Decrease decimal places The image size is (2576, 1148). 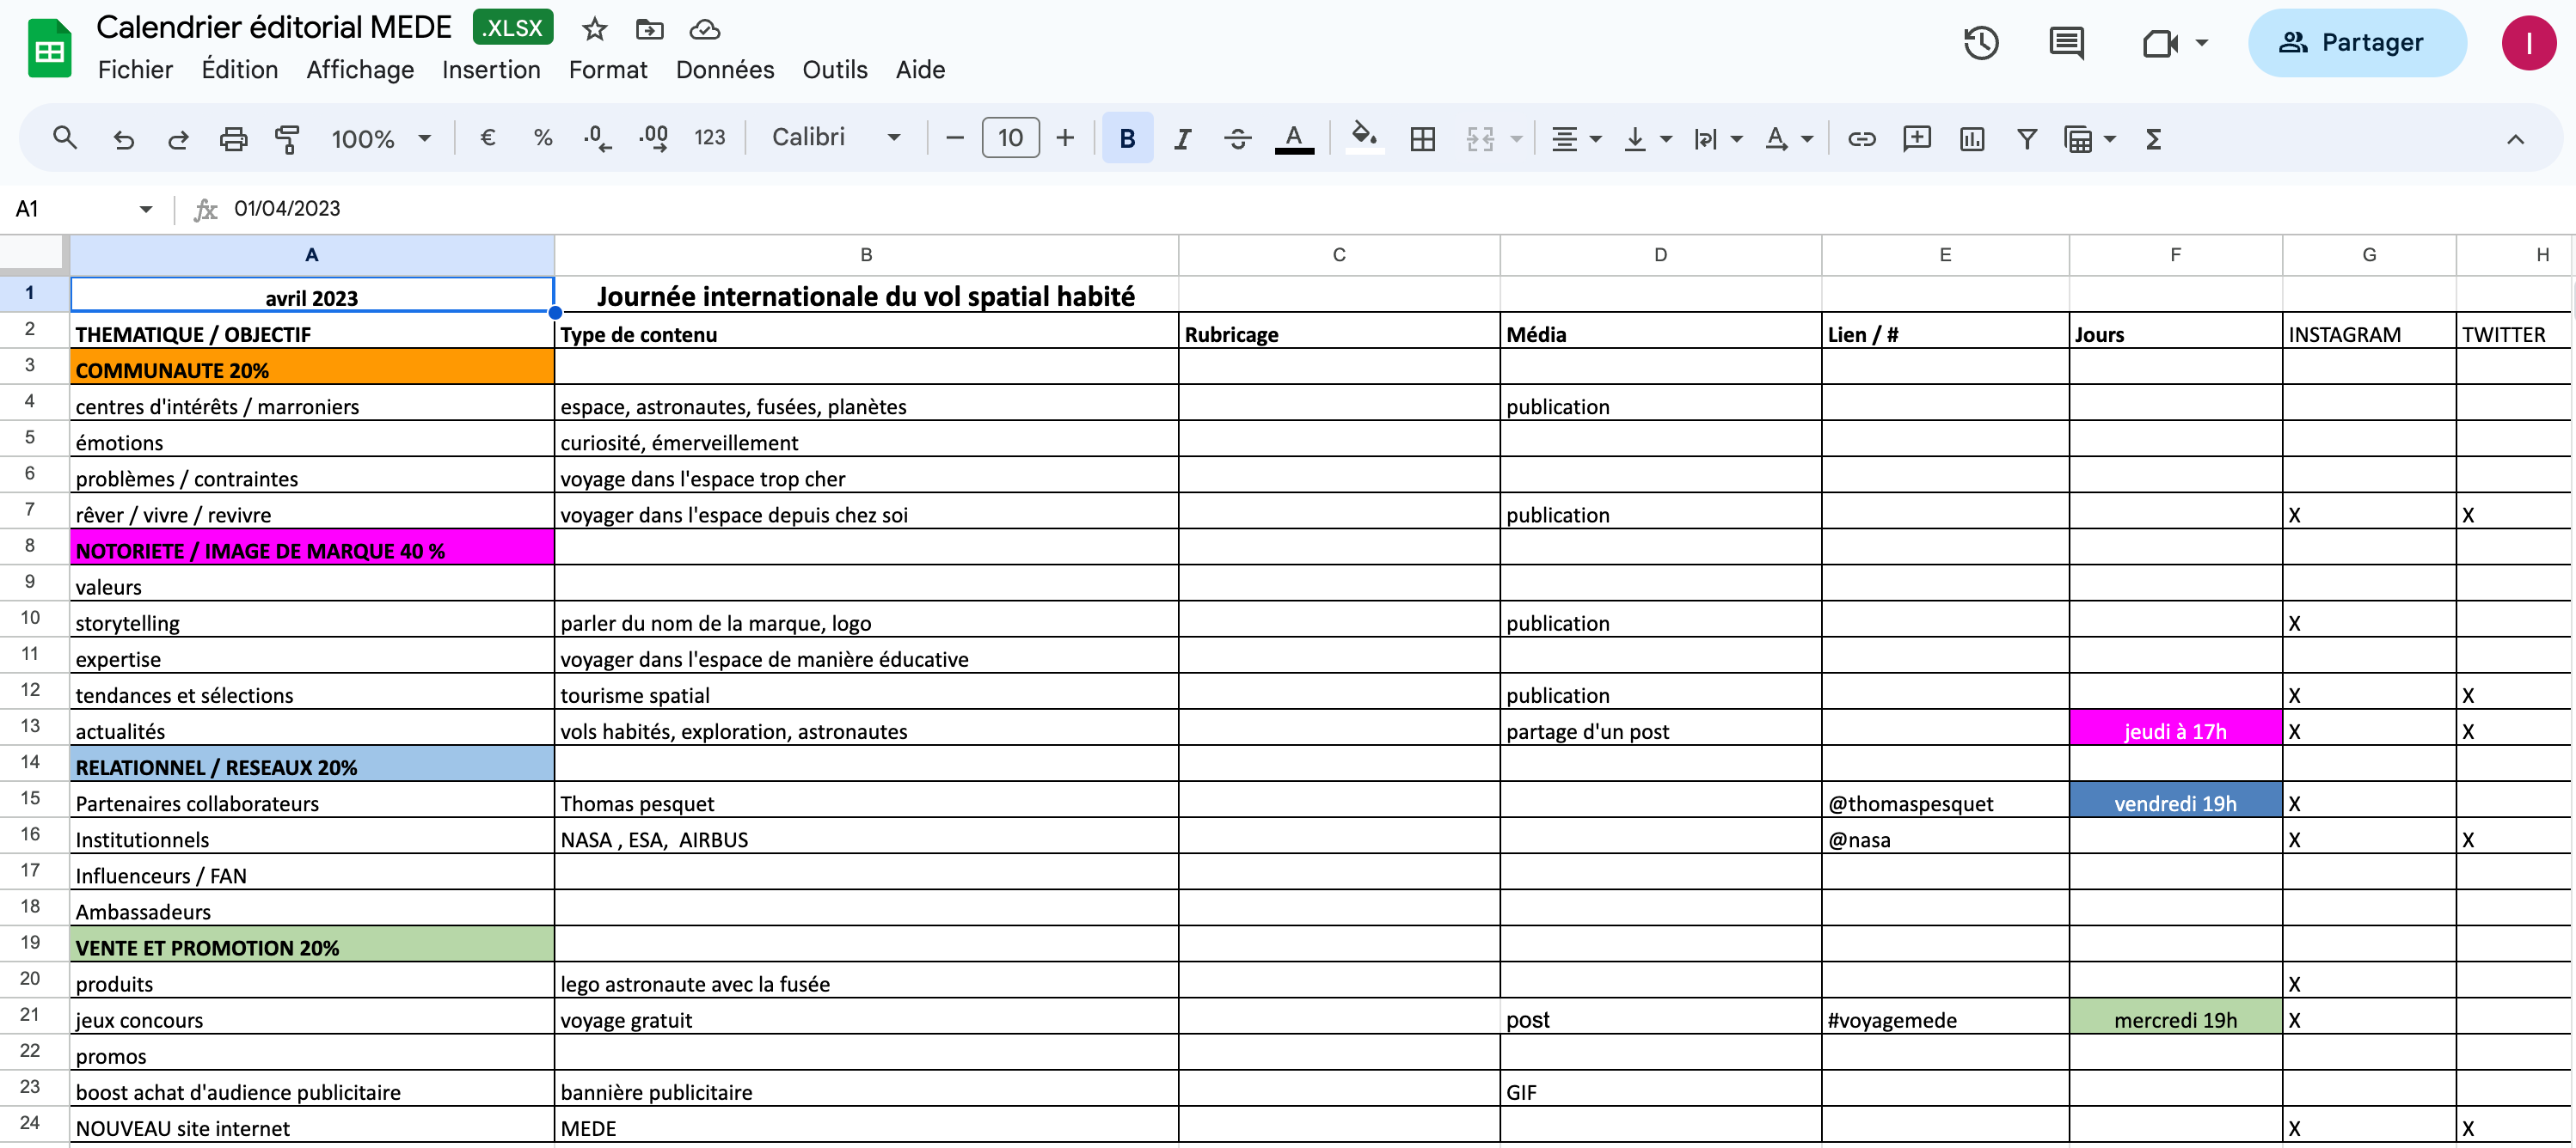pyautogui.click(x=597, y=137)
